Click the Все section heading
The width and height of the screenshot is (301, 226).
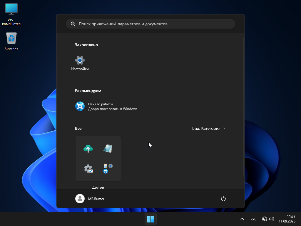(78, 128)
